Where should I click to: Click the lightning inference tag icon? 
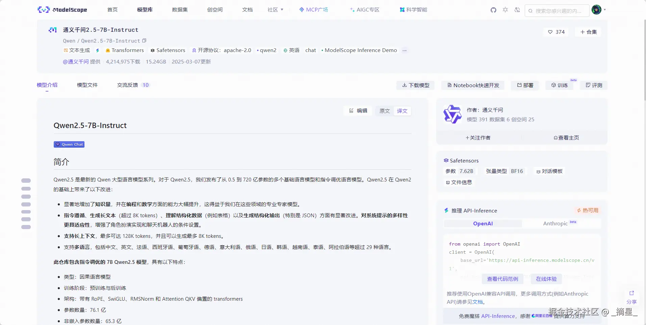coord(98,50)
